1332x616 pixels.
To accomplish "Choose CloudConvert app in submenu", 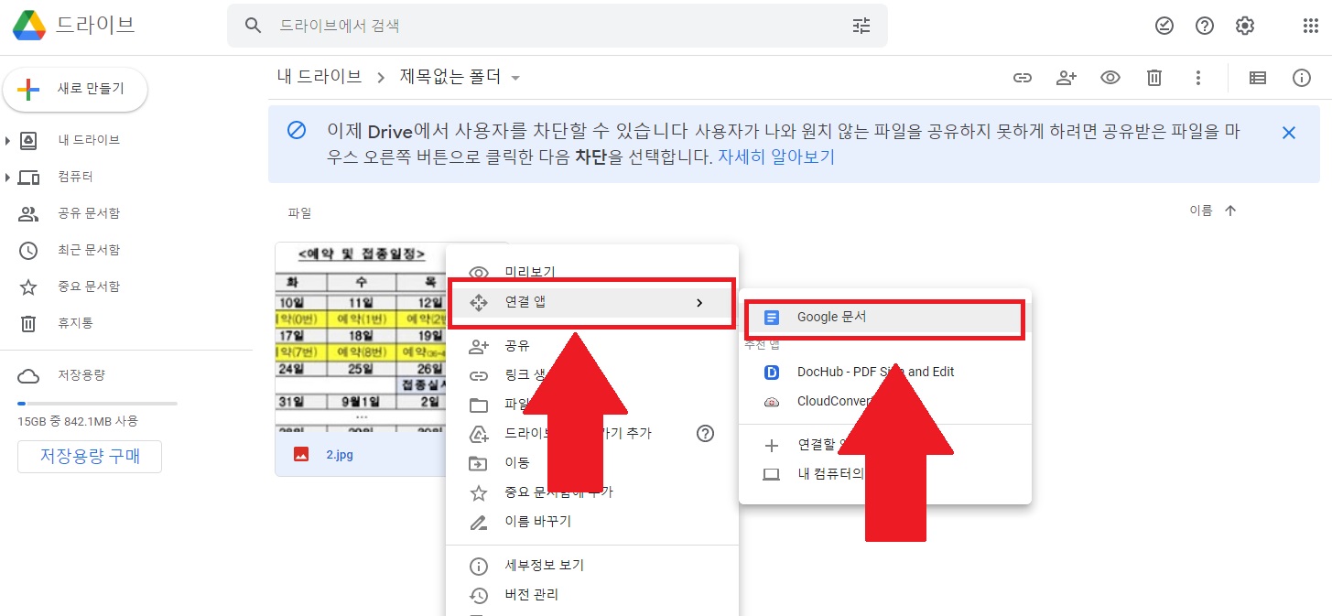I will pos(884,401).
